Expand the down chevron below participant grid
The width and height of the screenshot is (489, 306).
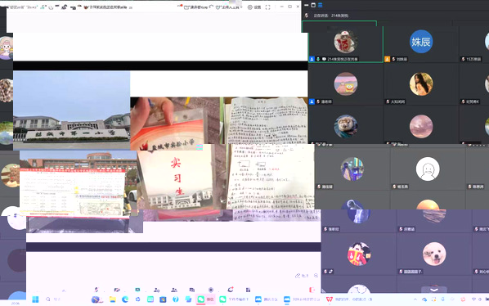434,290
